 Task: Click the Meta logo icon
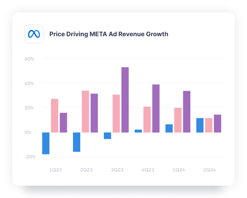(x=34, y=34)
